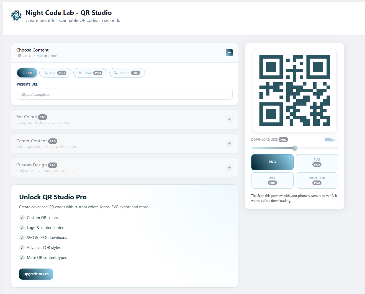
Task: Click the Choose Content heading
Action: coord(32,50)
